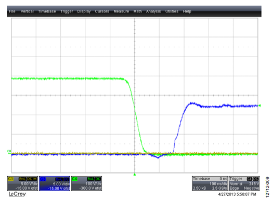Screen dimensions: 272x200
Task: Open the Utilities menu
Action: (x=172, y=11)
